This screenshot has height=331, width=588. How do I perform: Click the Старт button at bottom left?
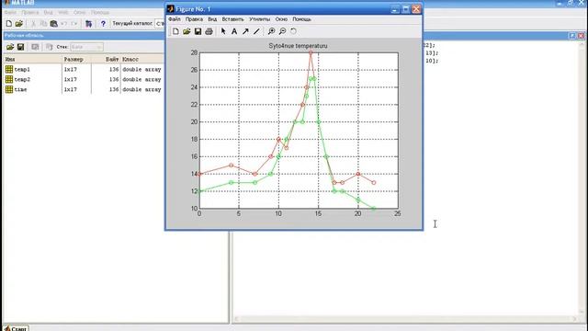click(x=16, y=328)
